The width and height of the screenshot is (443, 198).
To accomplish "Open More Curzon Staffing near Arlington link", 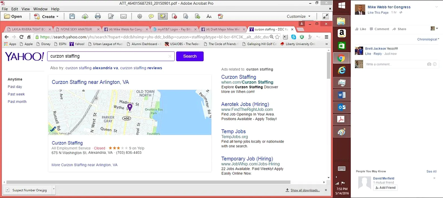I will pyautogui.click(x=84, y=165).
